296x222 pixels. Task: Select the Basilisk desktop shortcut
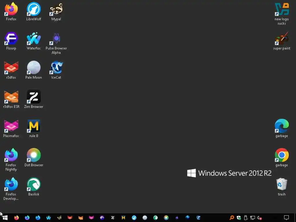tap(34, 187)
